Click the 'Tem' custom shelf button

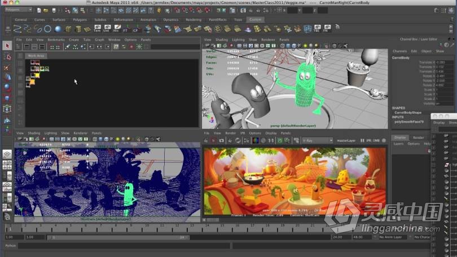(98, 28)
